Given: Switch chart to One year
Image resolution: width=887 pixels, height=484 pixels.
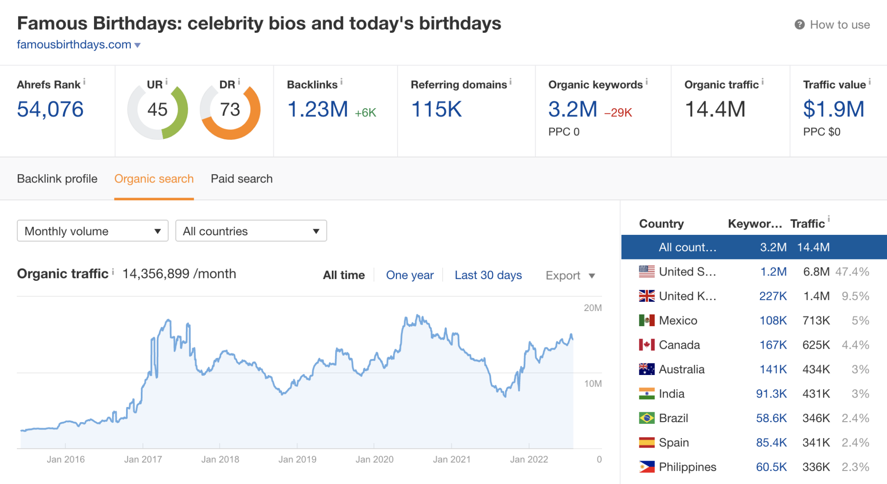Looking at the screenshot, I should 410,275.
